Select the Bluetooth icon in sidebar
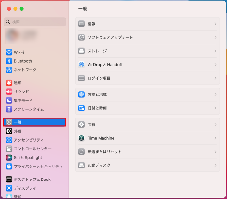Screen dimensions: 227x199 point(9,61)
